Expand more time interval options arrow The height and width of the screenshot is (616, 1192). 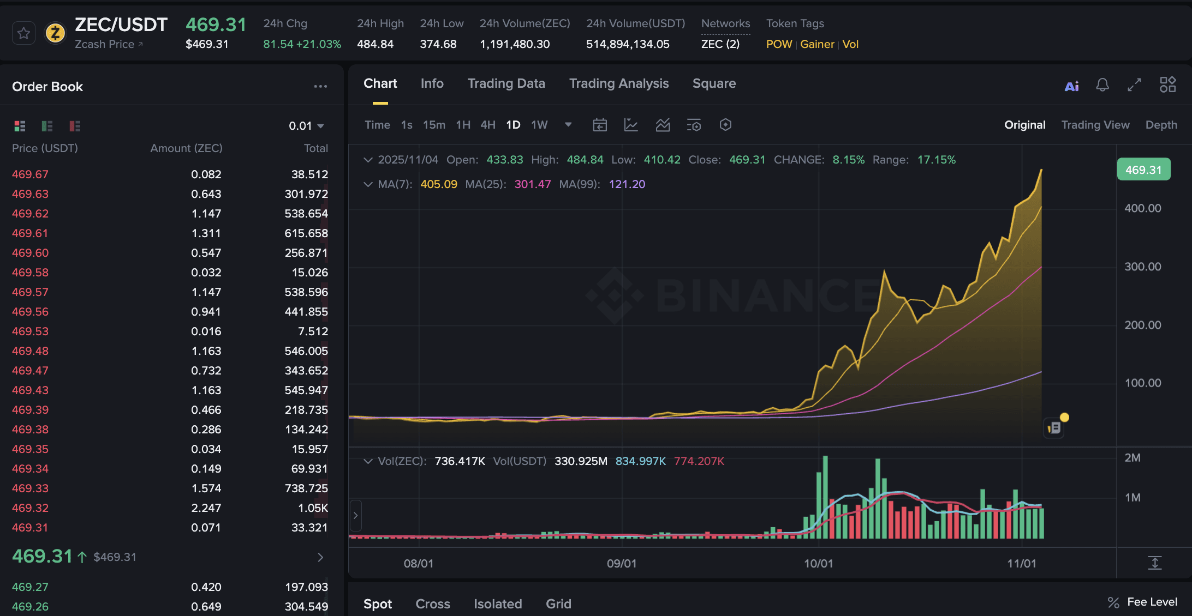point(568,125)
